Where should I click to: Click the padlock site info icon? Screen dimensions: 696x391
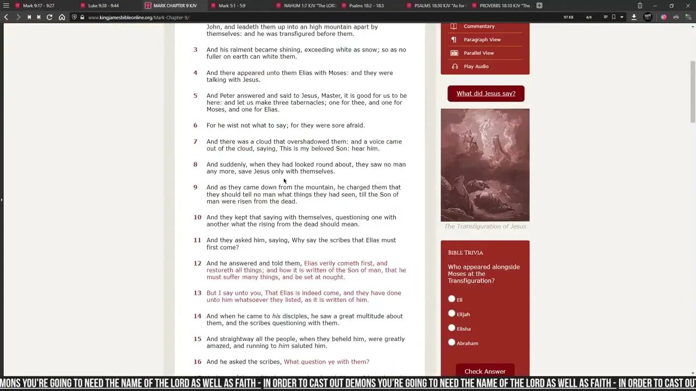pyautogui.click(x=82, y=17)
